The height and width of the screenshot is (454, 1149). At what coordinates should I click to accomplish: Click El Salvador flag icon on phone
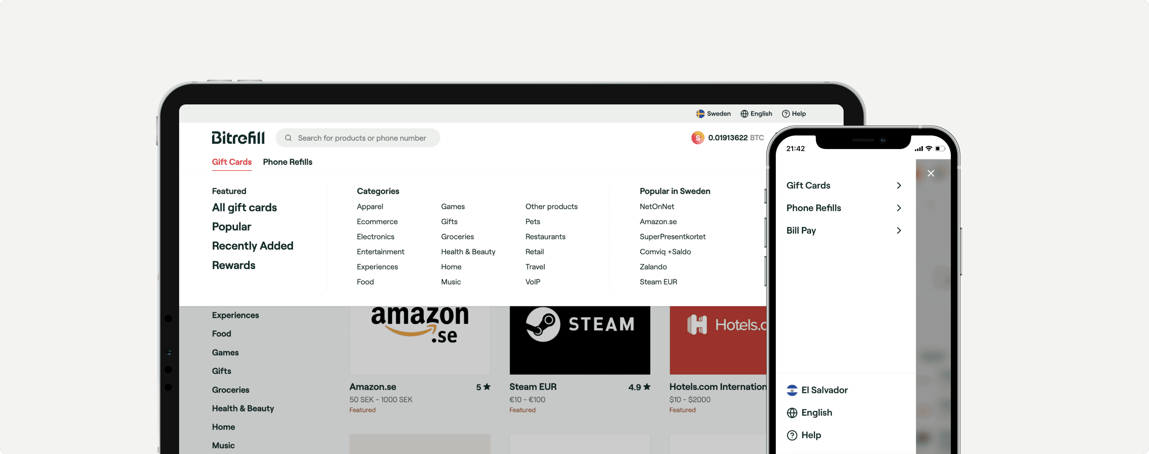coord(792,390)
